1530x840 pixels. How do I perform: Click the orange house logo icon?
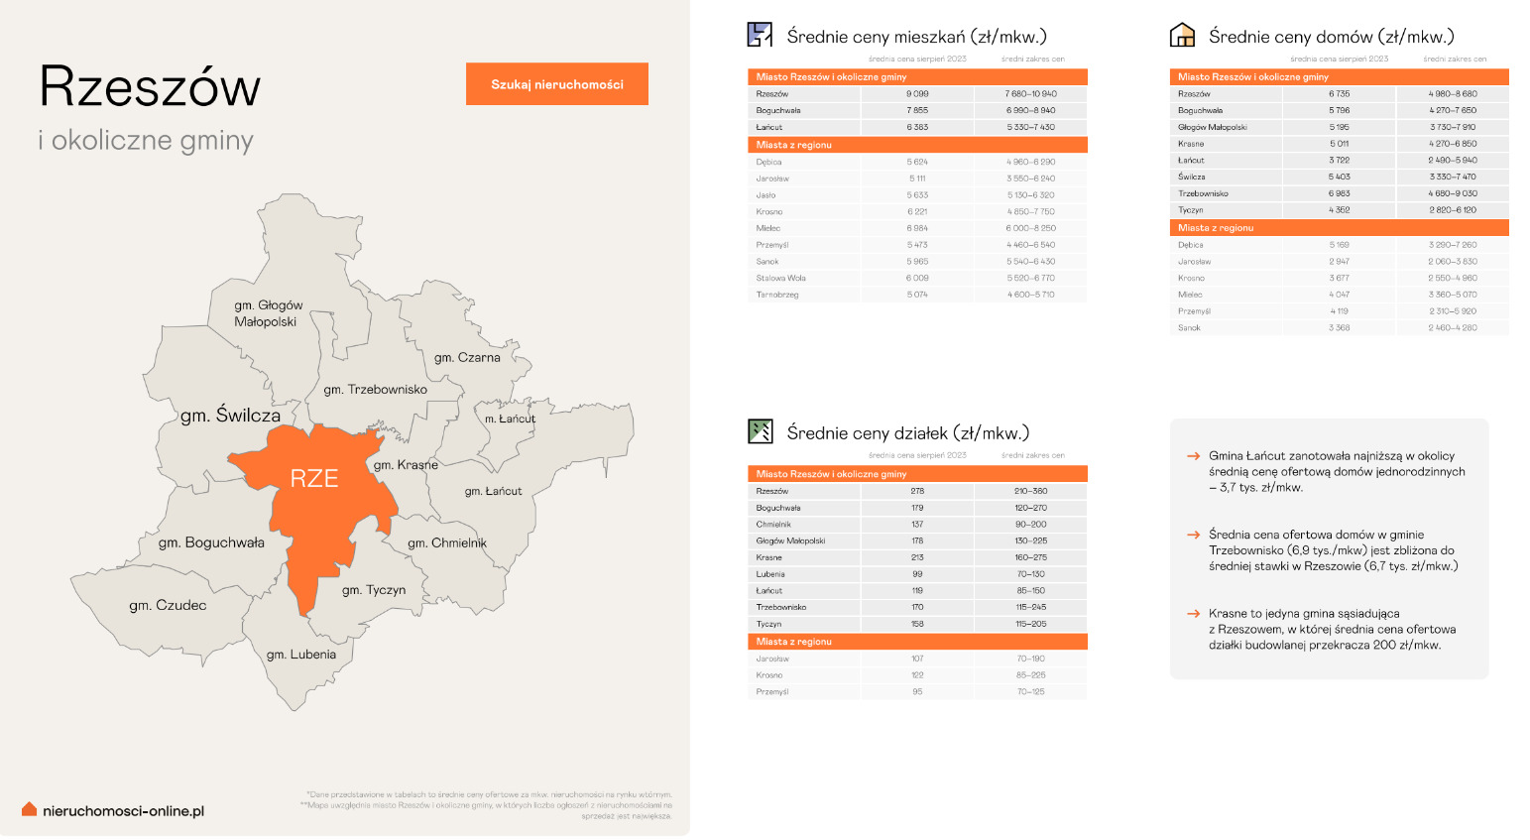[x=29, y=810]
